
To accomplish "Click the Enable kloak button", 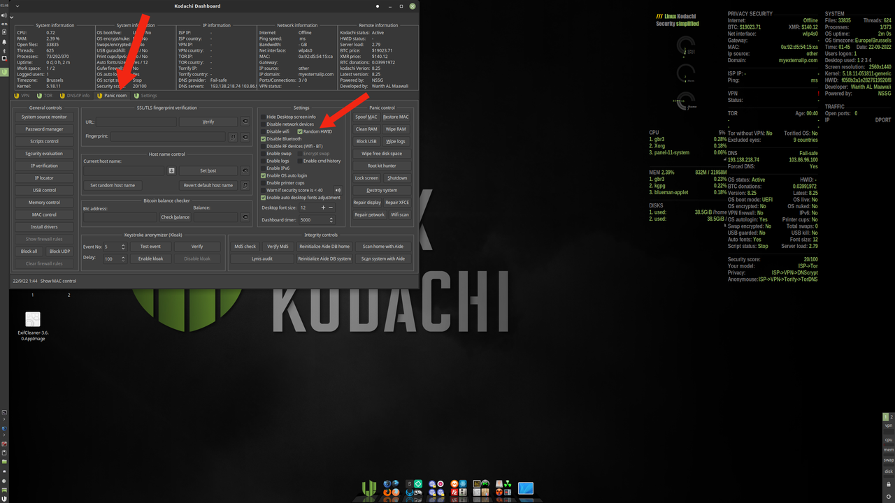I will [150, 258].
